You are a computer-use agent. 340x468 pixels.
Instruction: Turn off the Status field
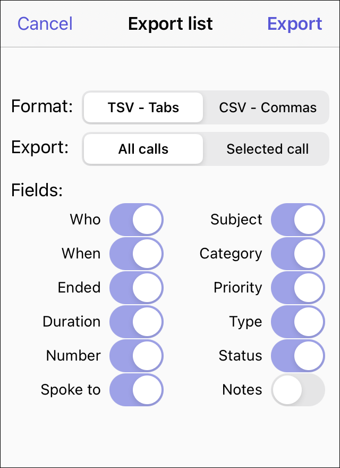(297, 356)
